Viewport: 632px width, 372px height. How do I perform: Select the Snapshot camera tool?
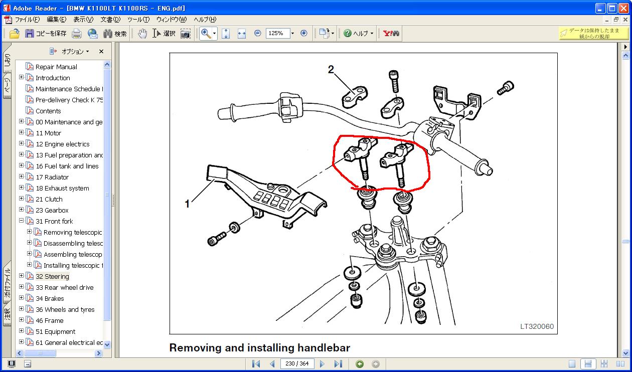(x=186, y=34)
